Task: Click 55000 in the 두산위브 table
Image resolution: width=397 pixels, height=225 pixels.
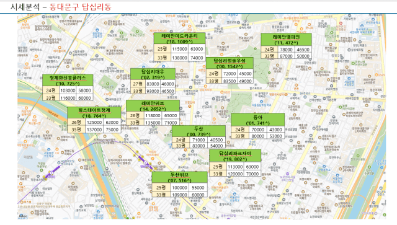Action: click(198, 188)
